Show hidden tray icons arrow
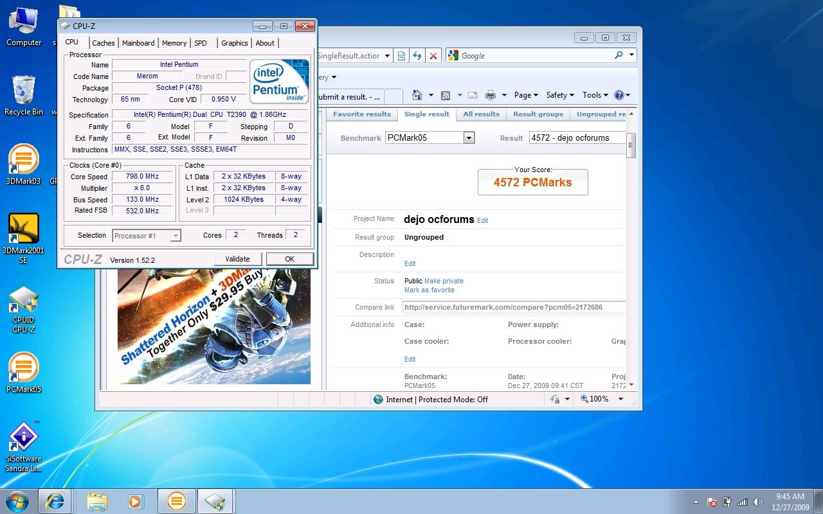The width and height of the screenshot is (823, 514). click(696, 502)
